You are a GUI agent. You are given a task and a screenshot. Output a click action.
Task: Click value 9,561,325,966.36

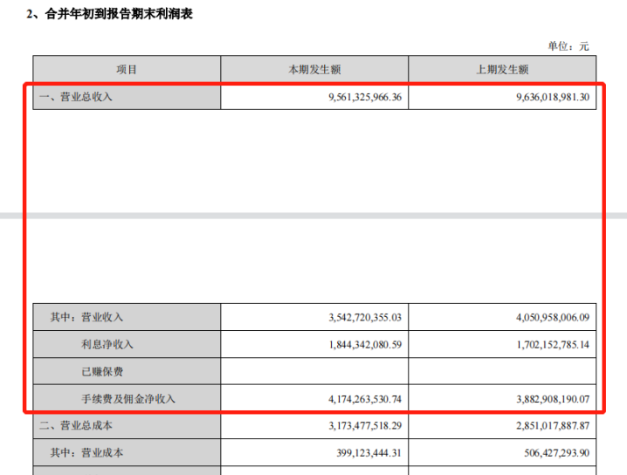tap(365, 97)
